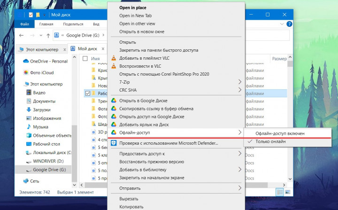This screenshot has height=210, width=338.
Task: Click the back navigation arrow
Action: 22,35
